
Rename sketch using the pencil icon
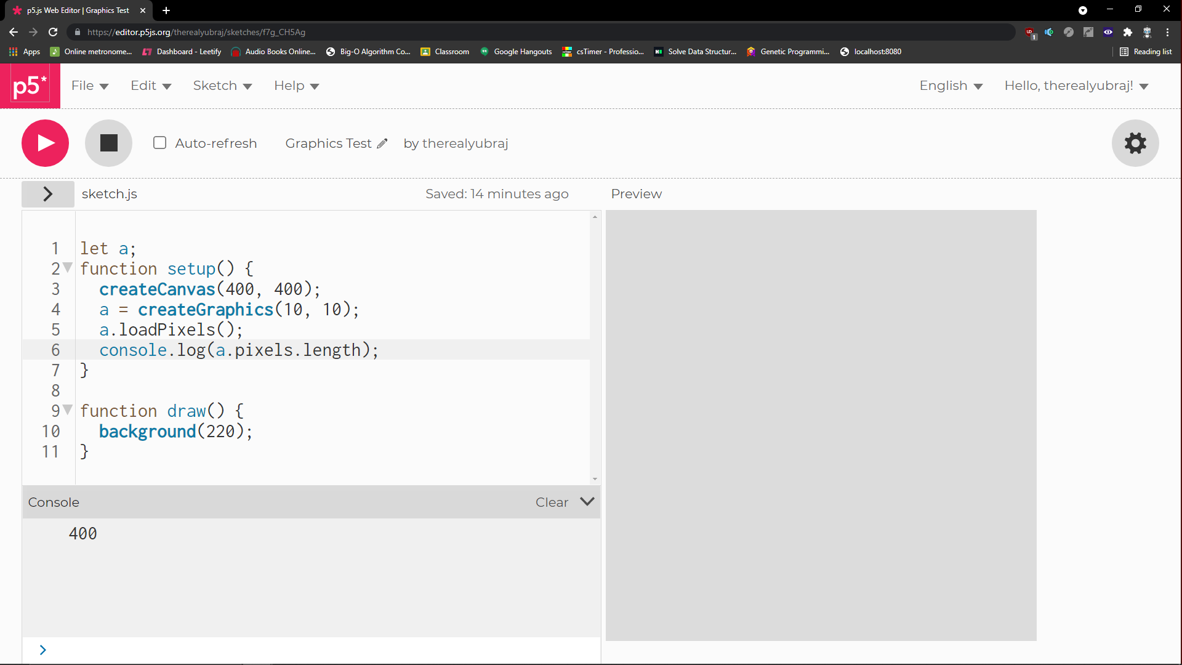click(383, 143)
